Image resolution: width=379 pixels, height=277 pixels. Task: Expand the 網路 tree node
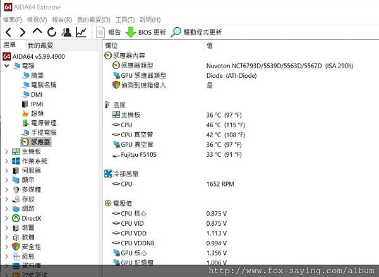pos(6,209)
